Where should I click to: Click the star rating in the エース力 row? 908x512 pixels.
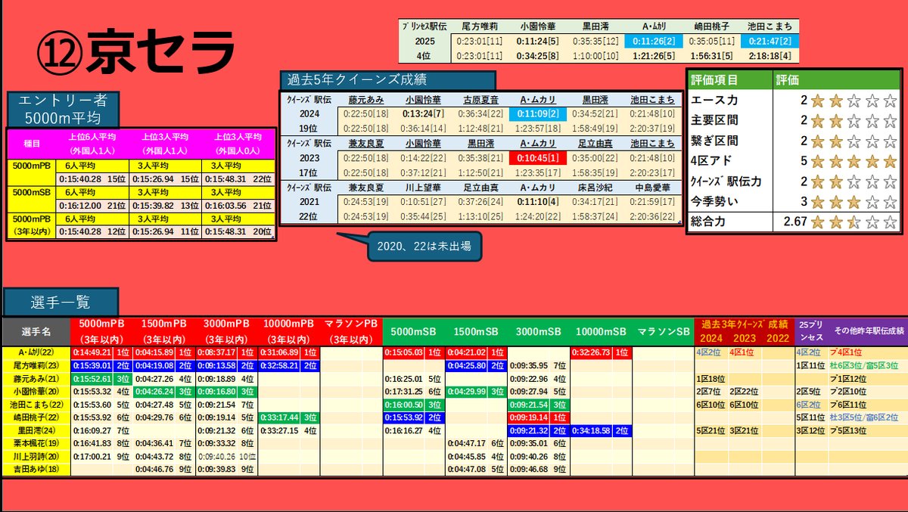coord(854,101)
